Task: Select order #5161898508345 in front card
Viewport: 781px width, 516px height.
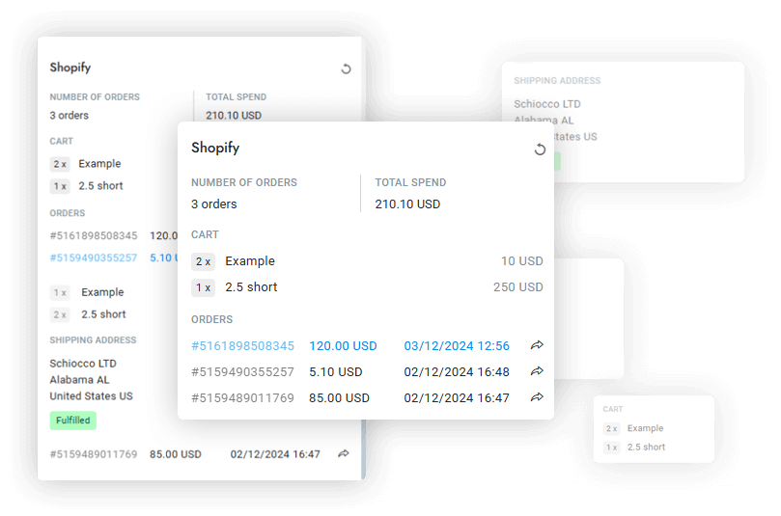Action: tap(242, 346)
